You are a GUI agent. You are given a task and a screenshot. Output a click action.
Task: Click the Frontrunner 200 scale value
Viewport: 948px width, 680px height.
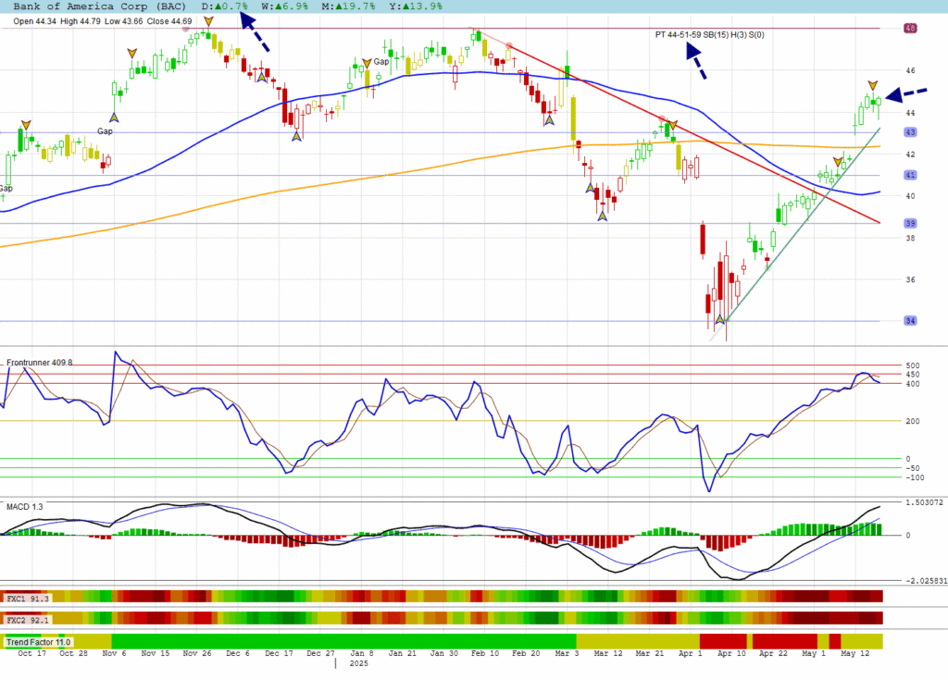912,421
